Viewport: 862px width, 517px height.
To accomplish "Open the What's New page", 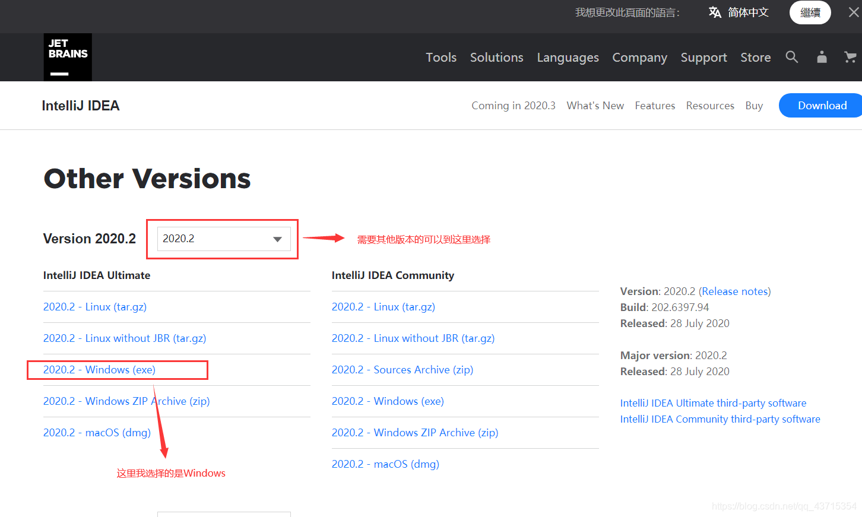I will 595,106.
